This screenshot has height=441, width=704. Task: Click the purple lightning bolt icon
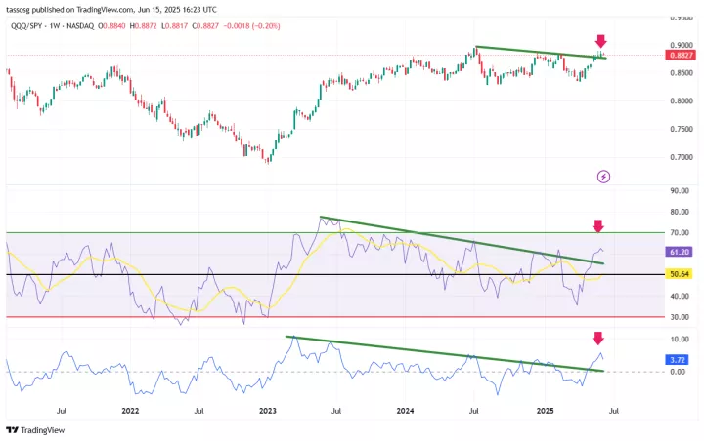tap(603, 177)
